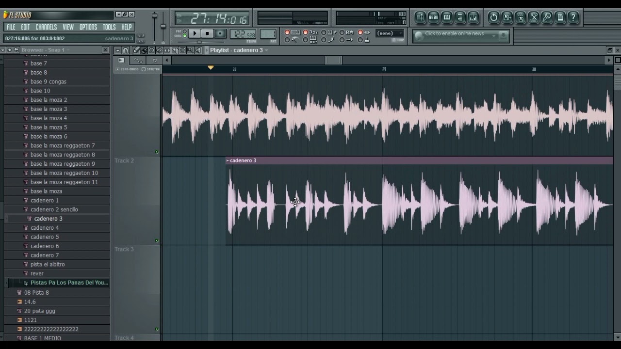This screenshot has width=621, height=349.
Task: Click to enable online news
Action: pos(454,33)
